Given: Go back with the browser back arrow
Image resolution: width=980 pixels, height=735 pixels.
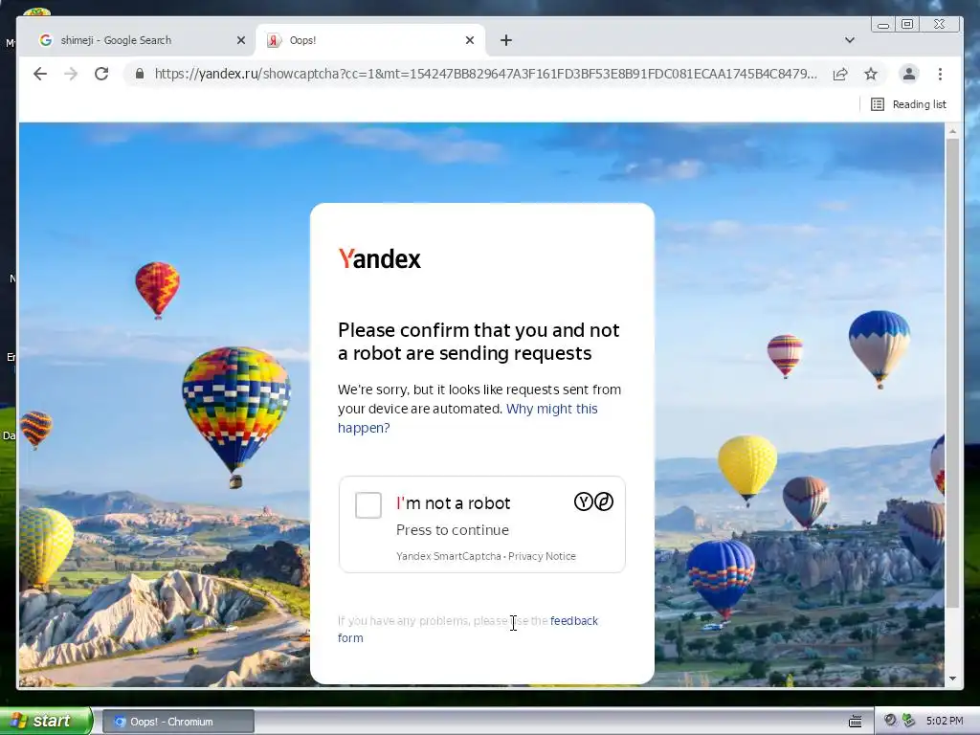Looking at the screenshot, I should pos(40,74).
